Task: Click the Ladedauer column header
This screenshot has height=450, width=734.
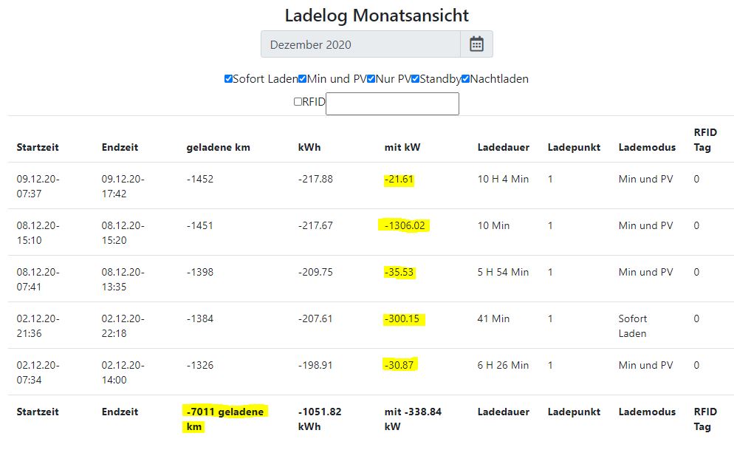Action: pyautogui.click(x=504, y=147)
